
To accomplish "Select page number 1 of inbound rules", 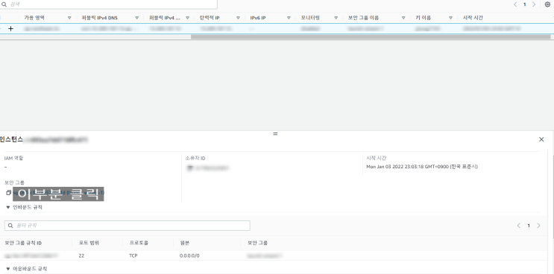I will pos(529,226).
